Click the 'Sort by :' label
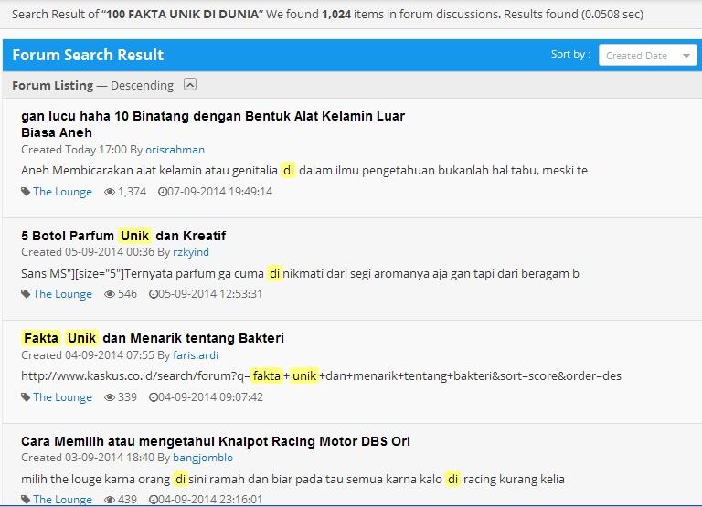Viewport: 702px width, 507px height. (570, 54)
